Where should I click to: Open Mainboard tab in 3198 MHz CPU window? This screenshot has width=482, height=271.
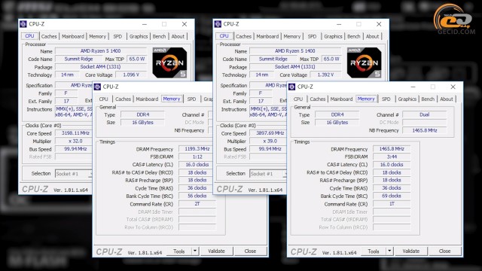click(x=73, y=36)
